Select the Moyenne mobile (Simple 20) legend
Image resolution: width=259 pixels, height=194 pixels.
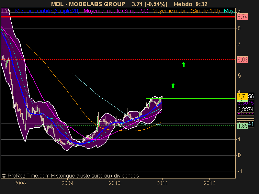pyautogui.click(x=47, y=11)
